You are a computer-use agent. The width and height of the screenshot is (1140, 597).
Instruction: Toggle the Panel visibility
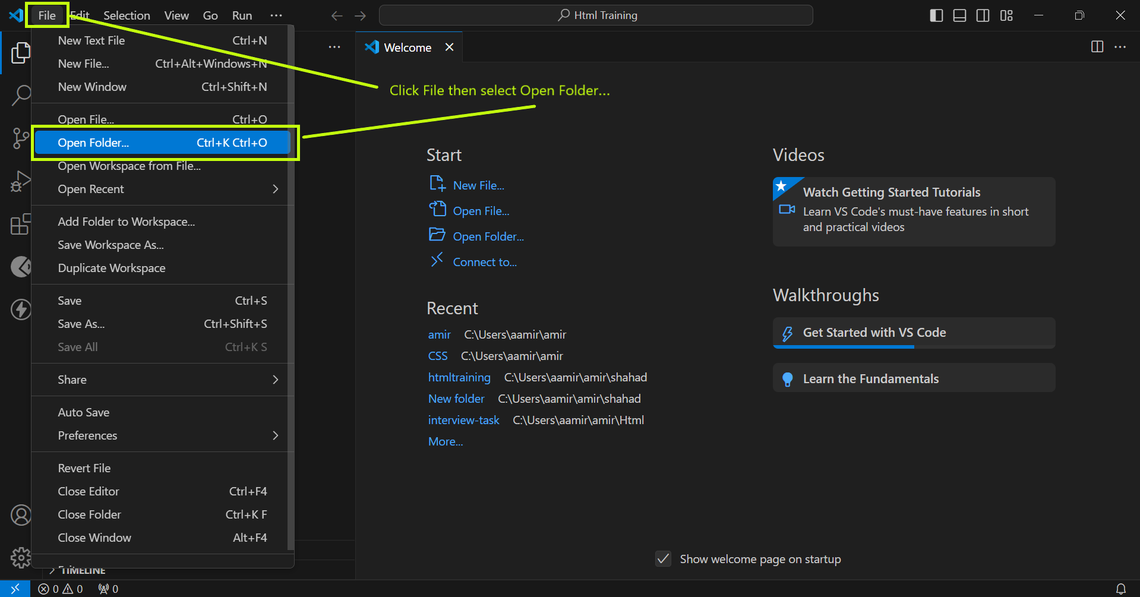(959, 15)
